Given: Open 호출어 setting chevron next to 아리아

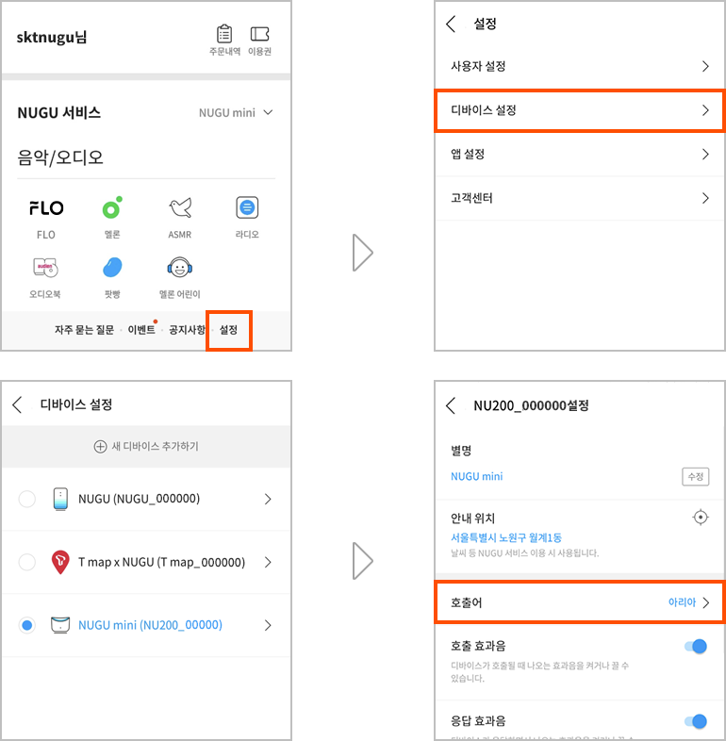Looking at the screenshot, I should (x=705, y=602).
